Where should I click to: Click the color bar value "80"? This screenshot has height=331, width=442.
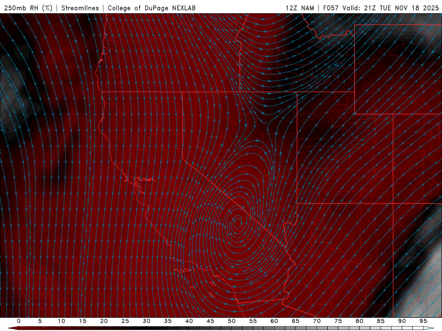pos(360,321)
